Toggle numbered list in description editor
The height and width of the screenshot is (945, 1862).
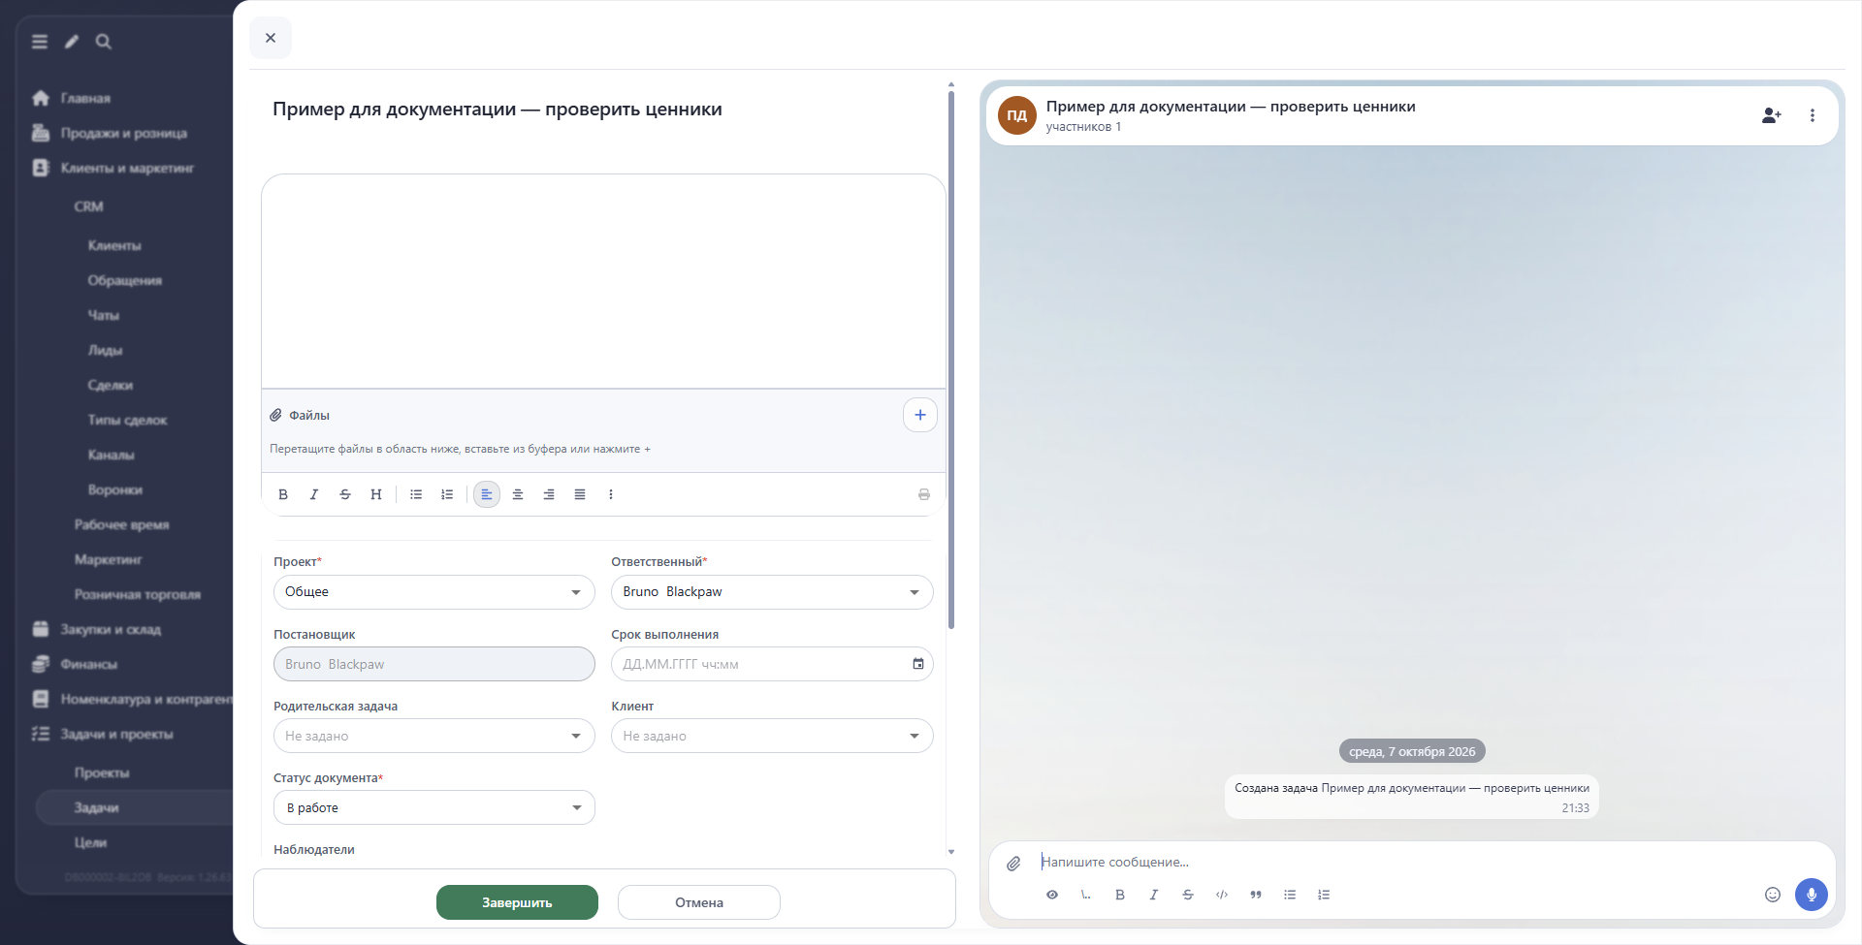(x=447, y=494)
